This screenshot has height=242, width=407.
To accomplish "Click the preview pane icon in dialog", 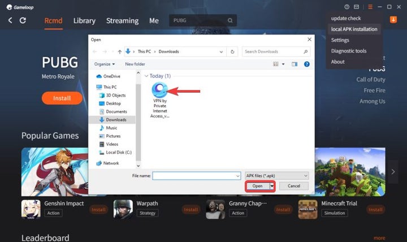I will 294,64.
